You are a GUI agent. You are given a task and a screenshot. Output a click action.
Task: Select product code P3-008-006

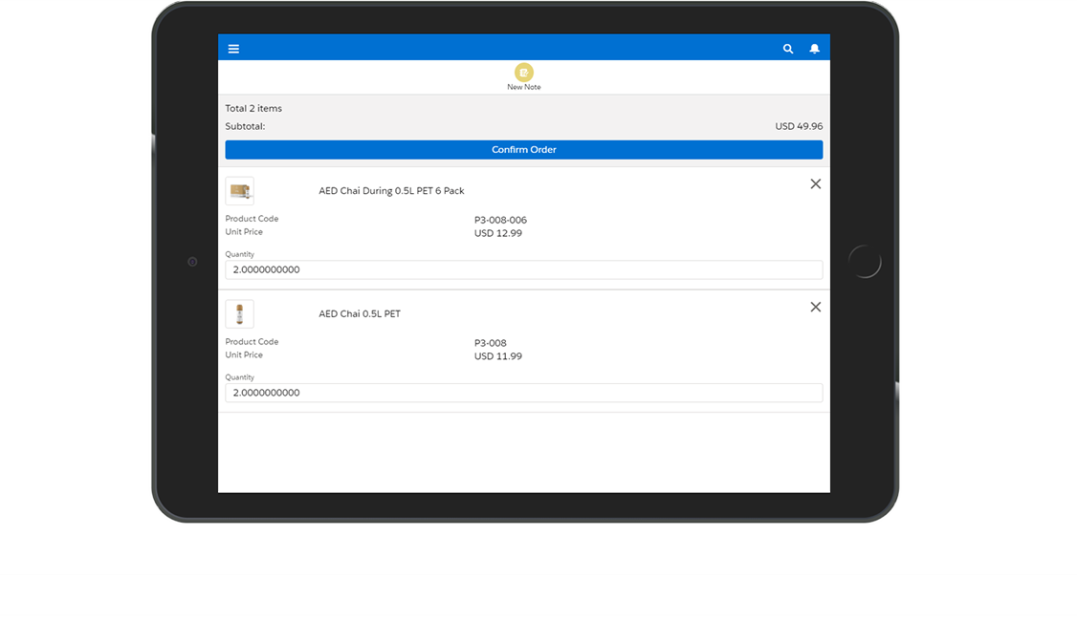point(500,221)
